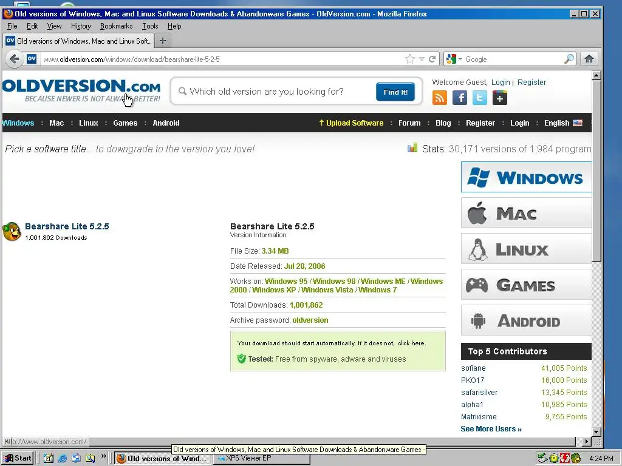The image size is (622, 466).
Task: Click the Bearshare Lite 5.2.5 title link
Action: tap(67, 226)
